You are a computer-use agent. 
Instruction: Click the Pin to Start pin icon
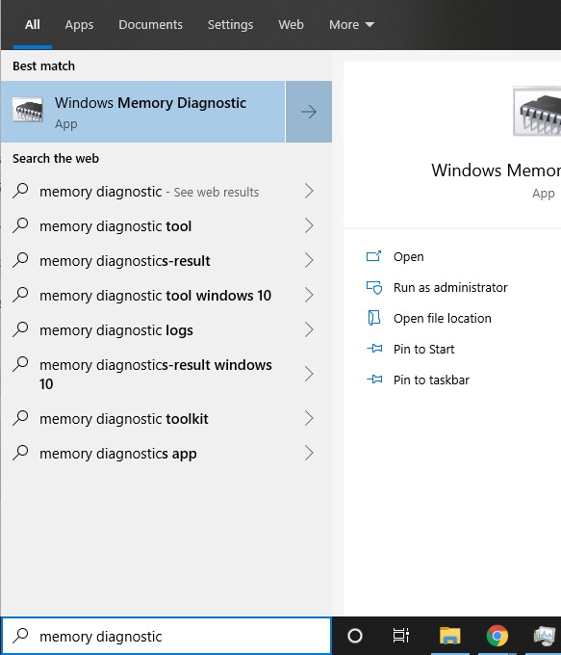point(374,349)
